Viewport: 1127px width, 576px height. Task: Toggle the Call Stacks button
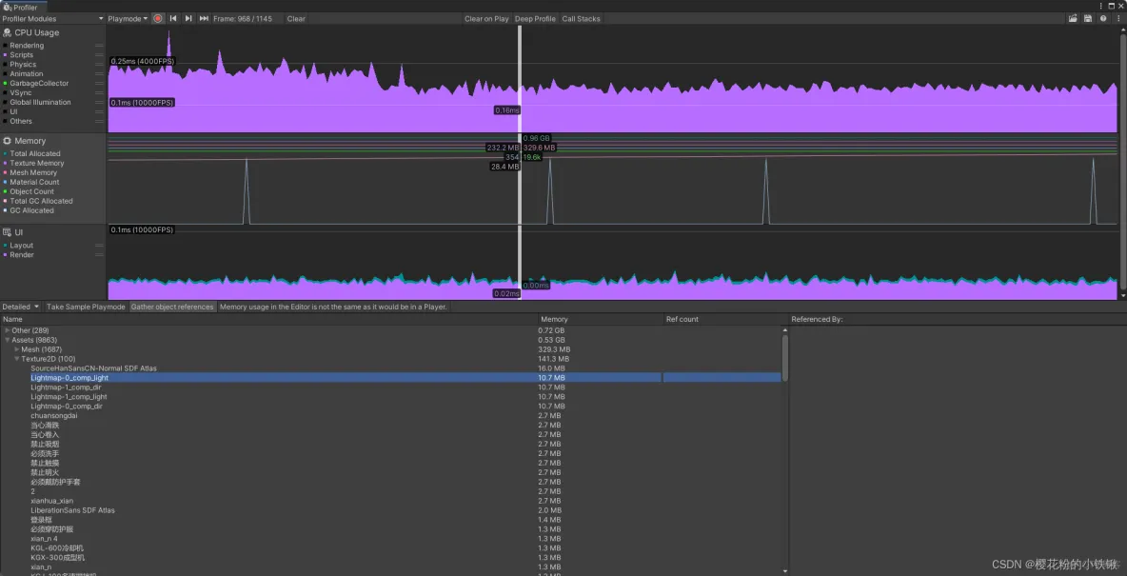581,19
